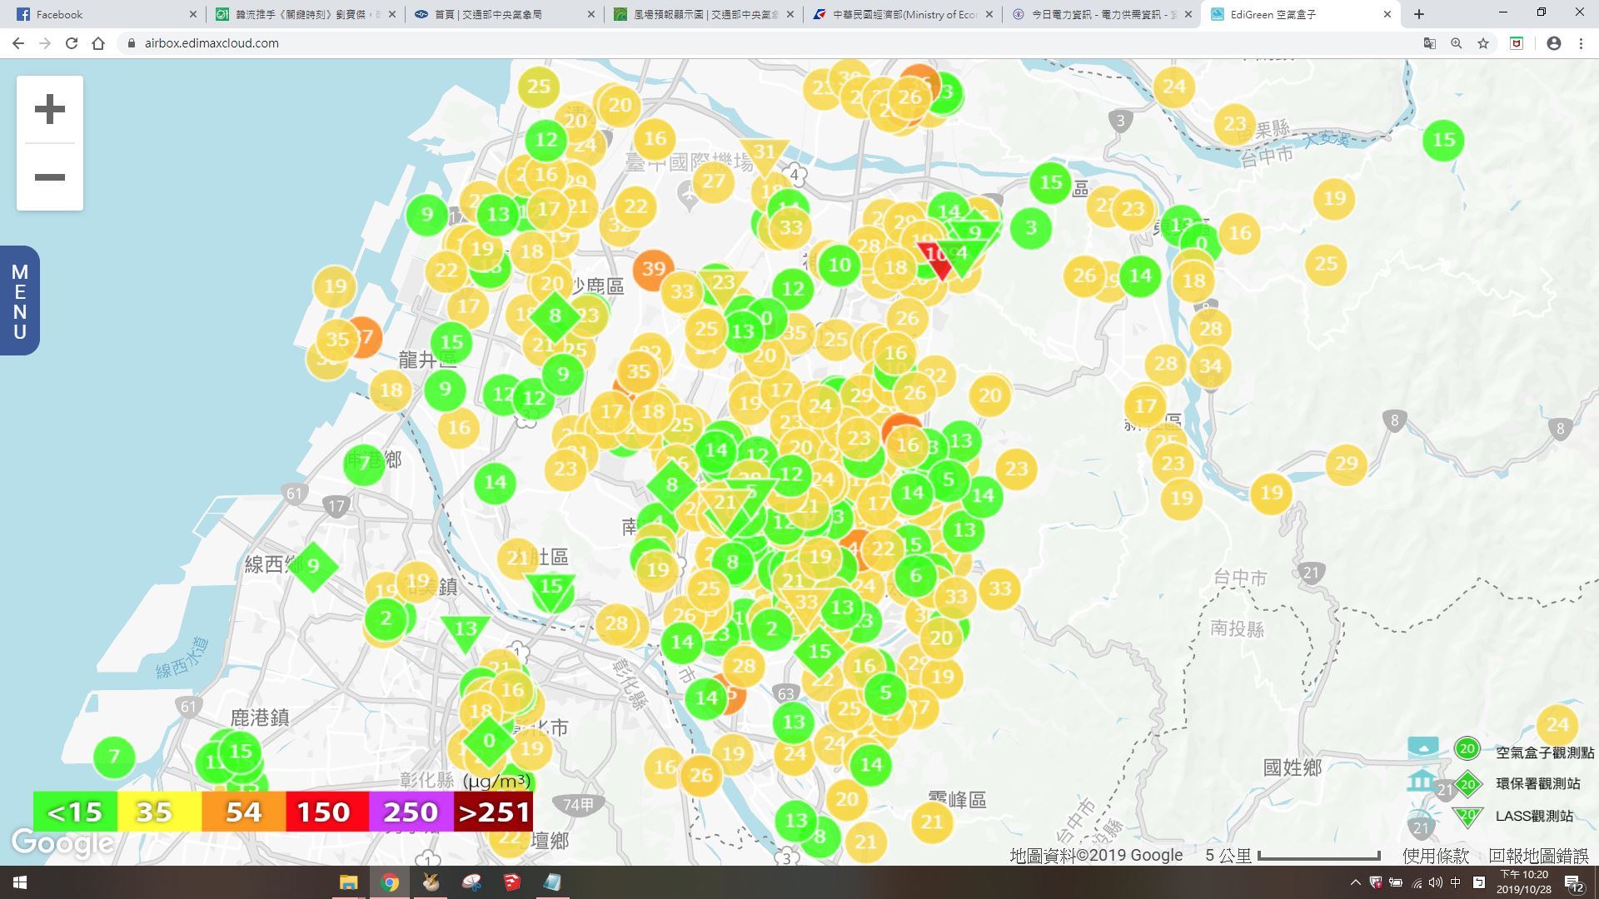Expand the blue MENU side tab

20,300
